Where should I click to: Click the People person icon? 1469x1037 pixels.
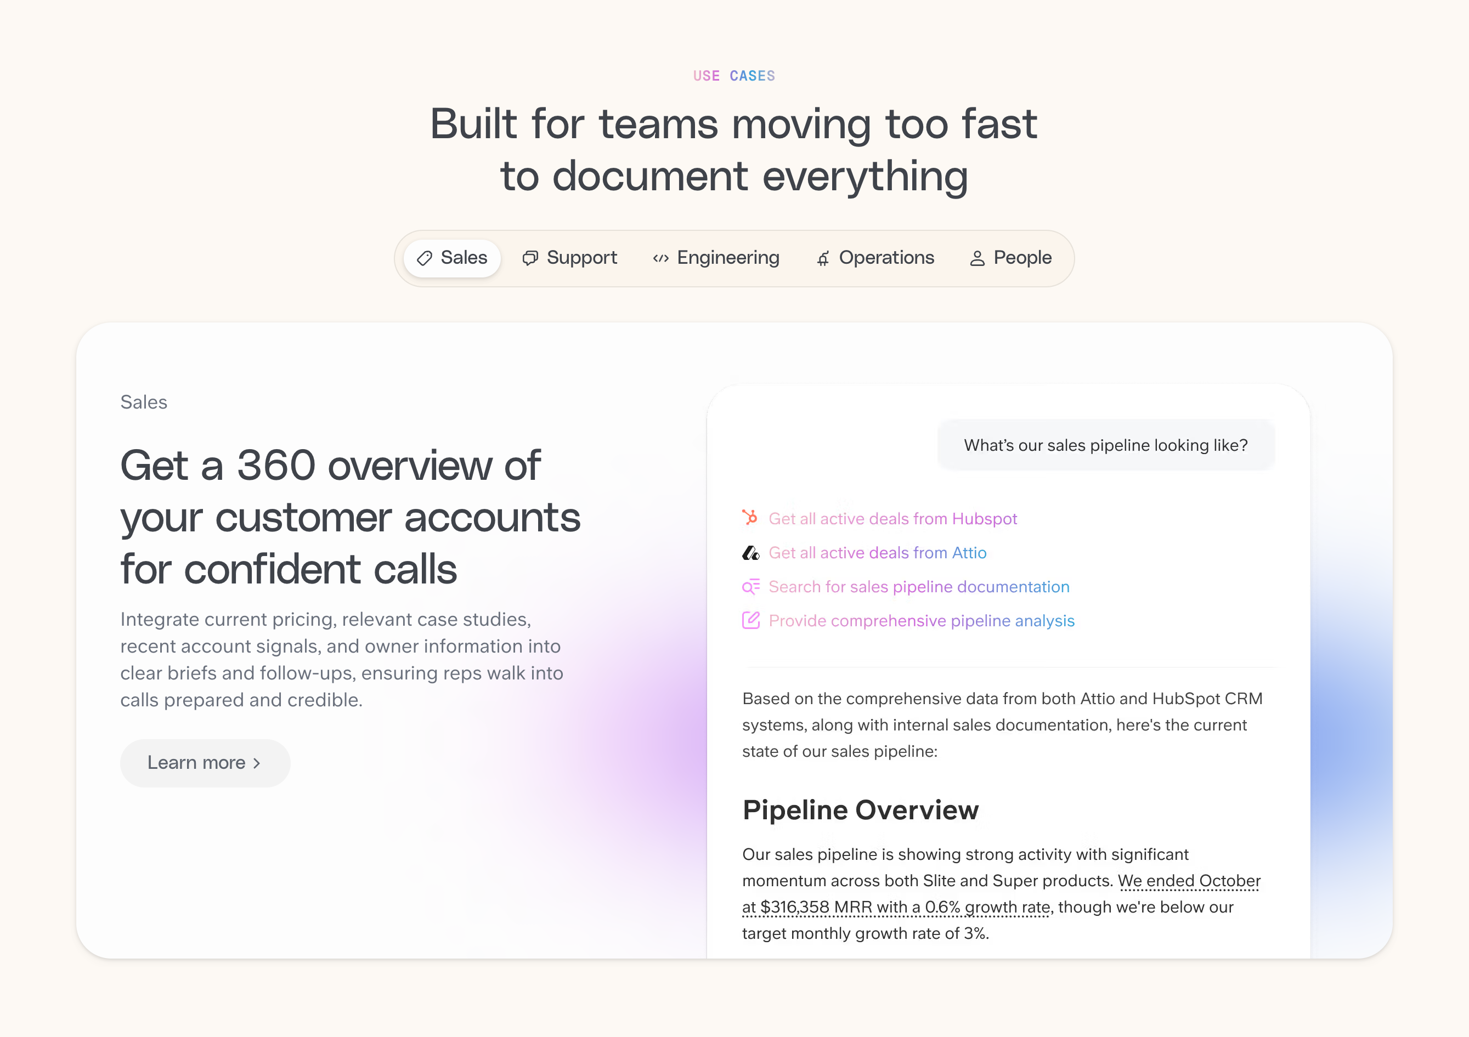[977, 258]
